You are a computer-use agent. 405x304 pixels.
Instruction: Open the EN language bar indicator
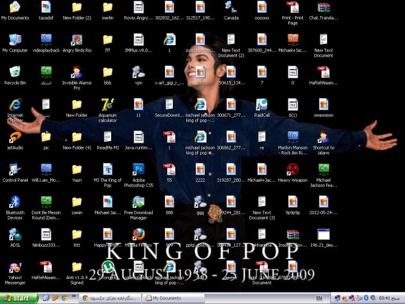319,298
